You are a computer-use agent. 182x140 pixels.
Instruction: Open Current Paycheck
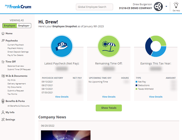click(x=15, y=45)
